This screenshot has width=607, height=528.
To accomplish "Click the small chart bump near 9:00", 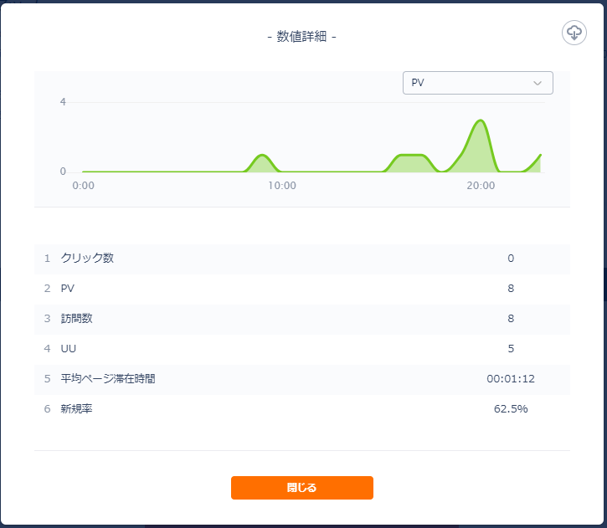I will [x=262, y=156].
